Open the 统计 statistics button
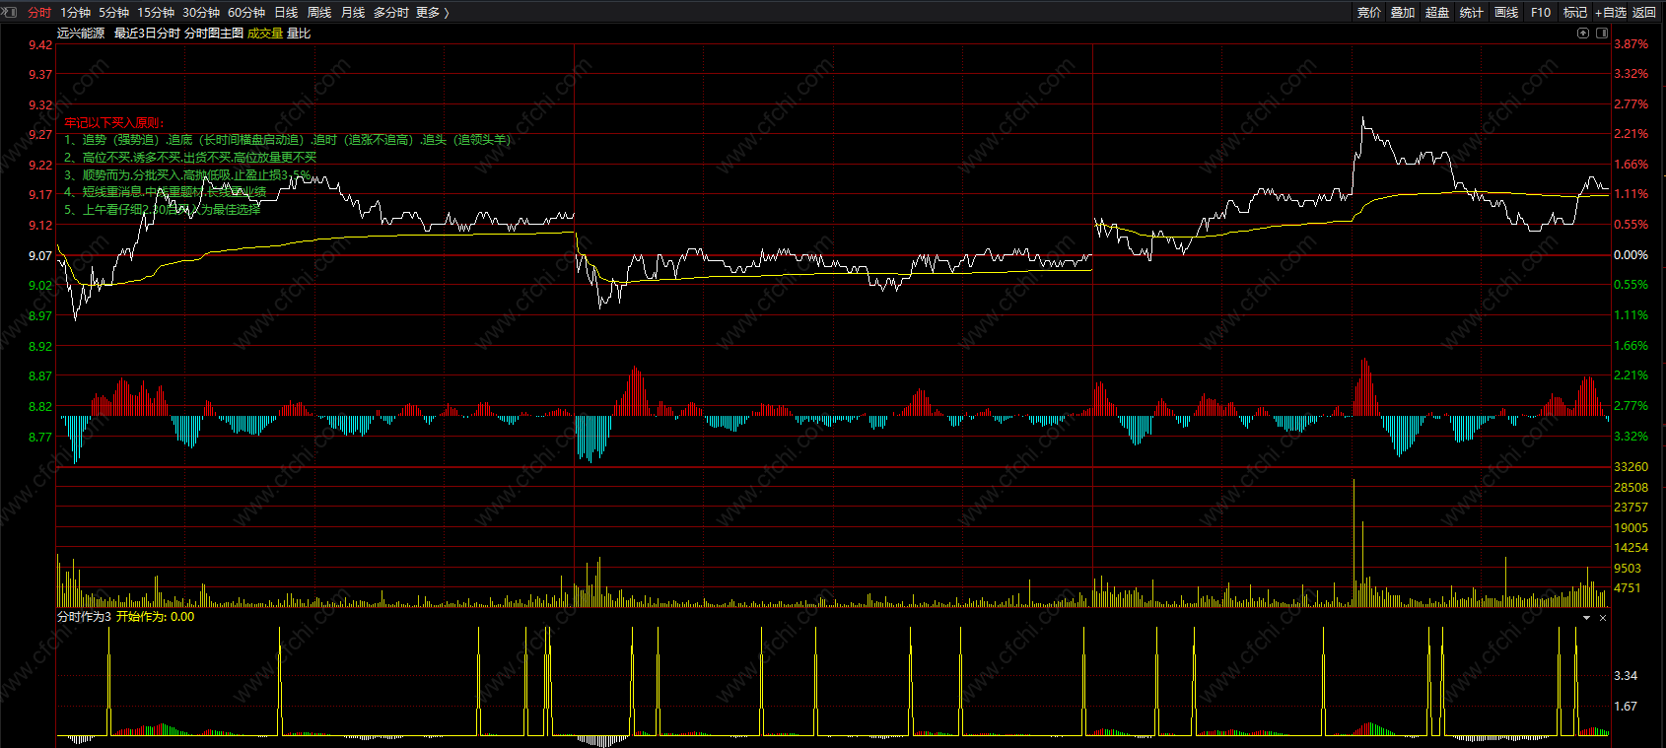 coord(1472,13)
